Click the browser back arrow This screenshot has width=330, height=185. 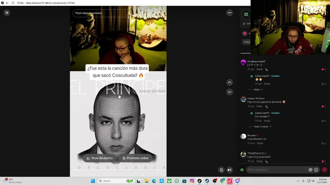(7, 3)
